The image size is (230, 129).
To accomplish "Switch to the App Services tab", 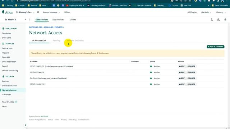I will click(58, 20).
